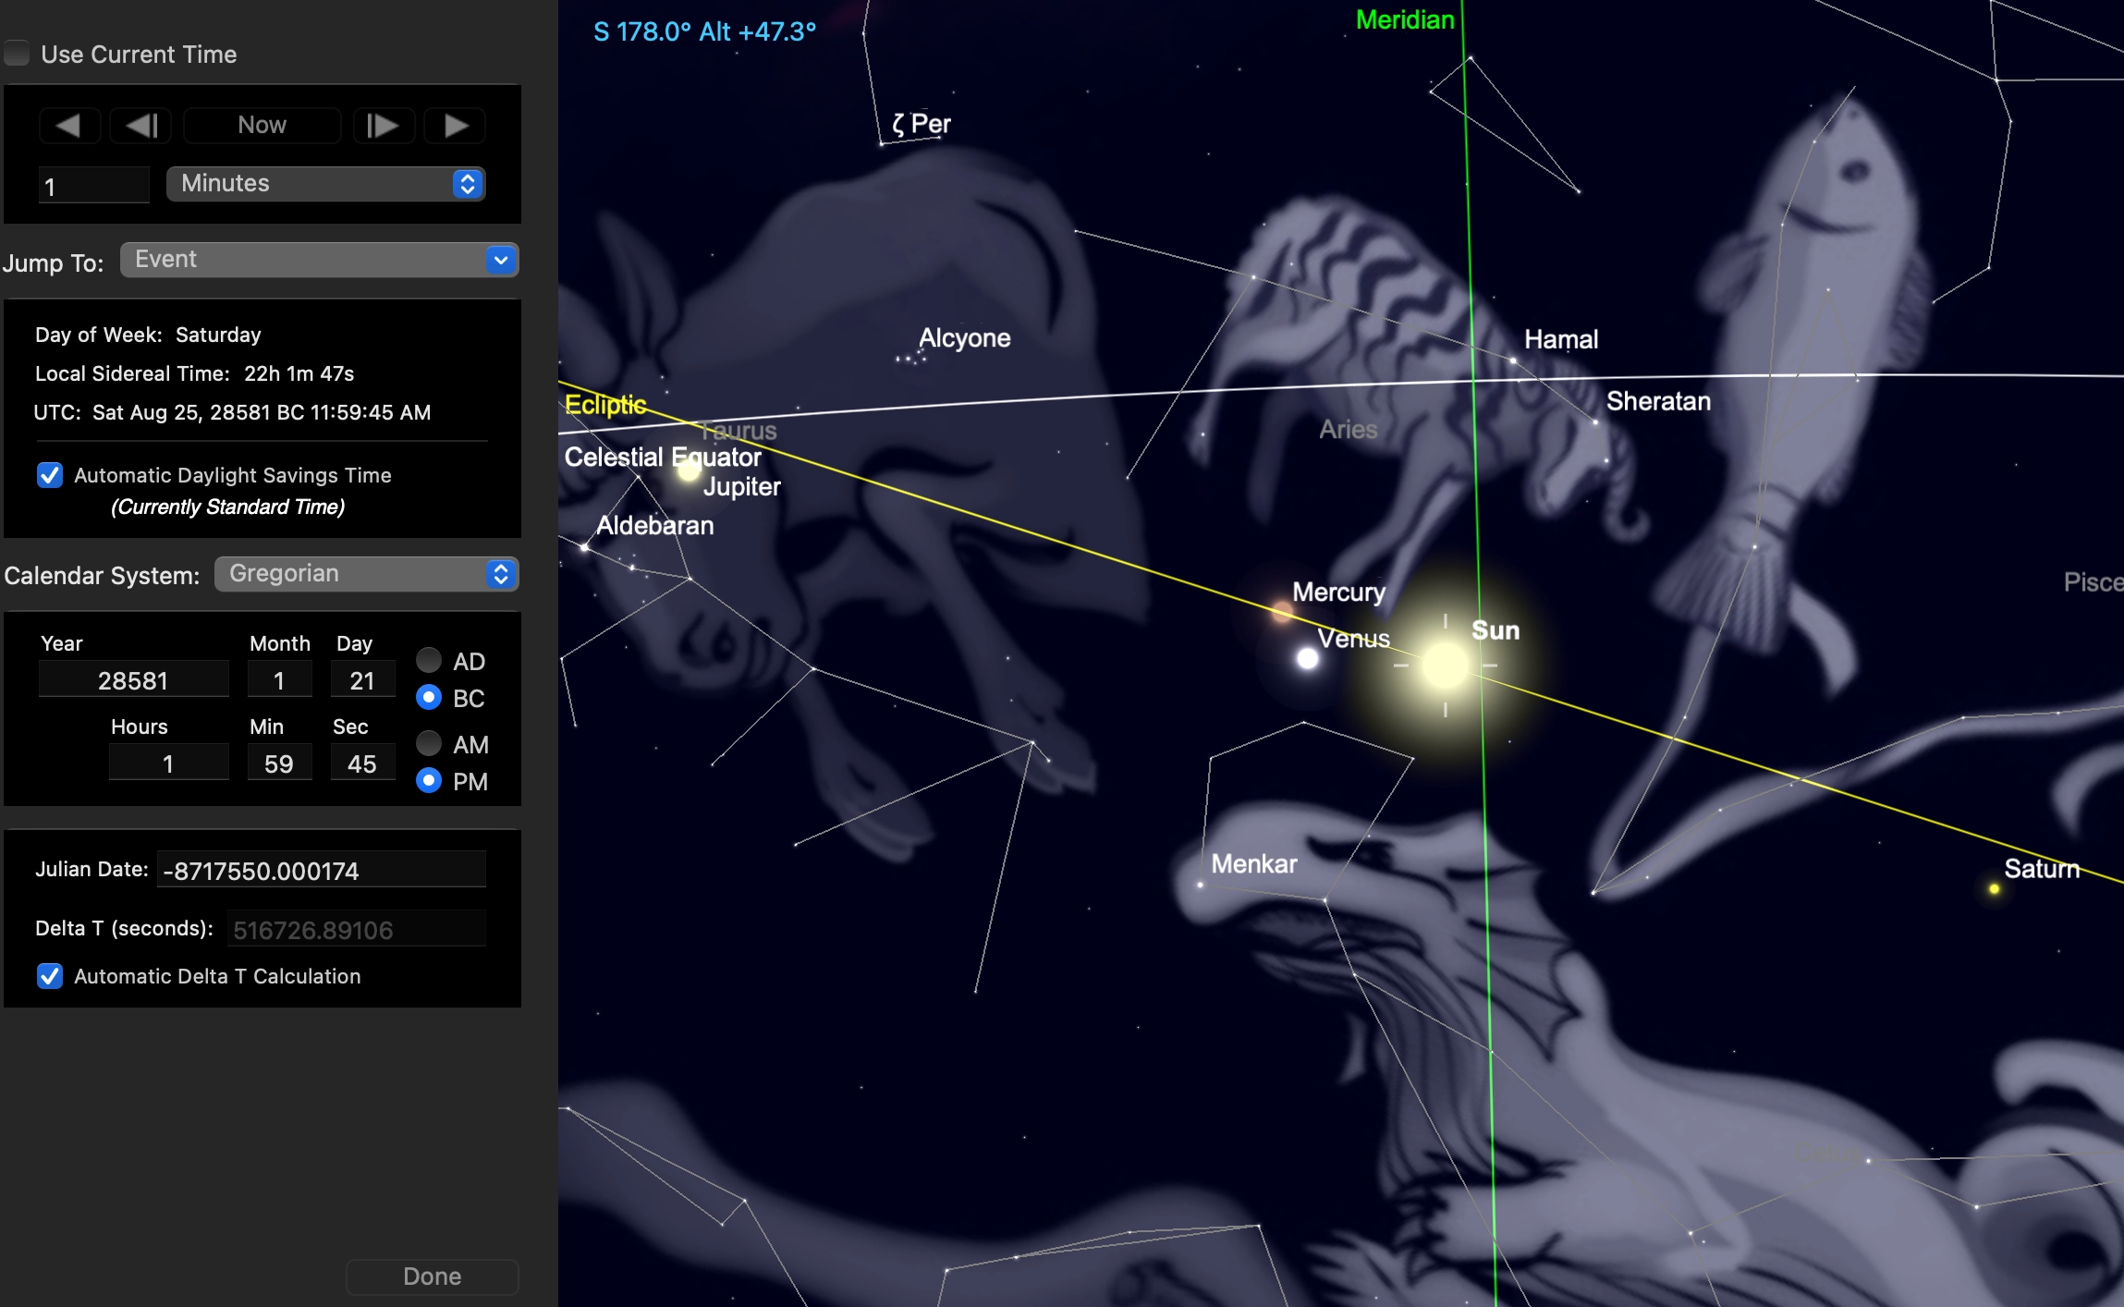
Task: Click on the planet Saturn
Action: (1994, 888)
